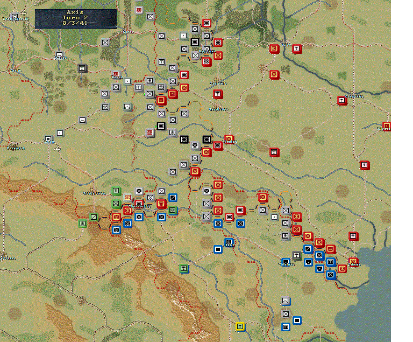Select the red HQ unit west of Kiev
This screenshot has height=342, width=413.
tap(274, 49)
